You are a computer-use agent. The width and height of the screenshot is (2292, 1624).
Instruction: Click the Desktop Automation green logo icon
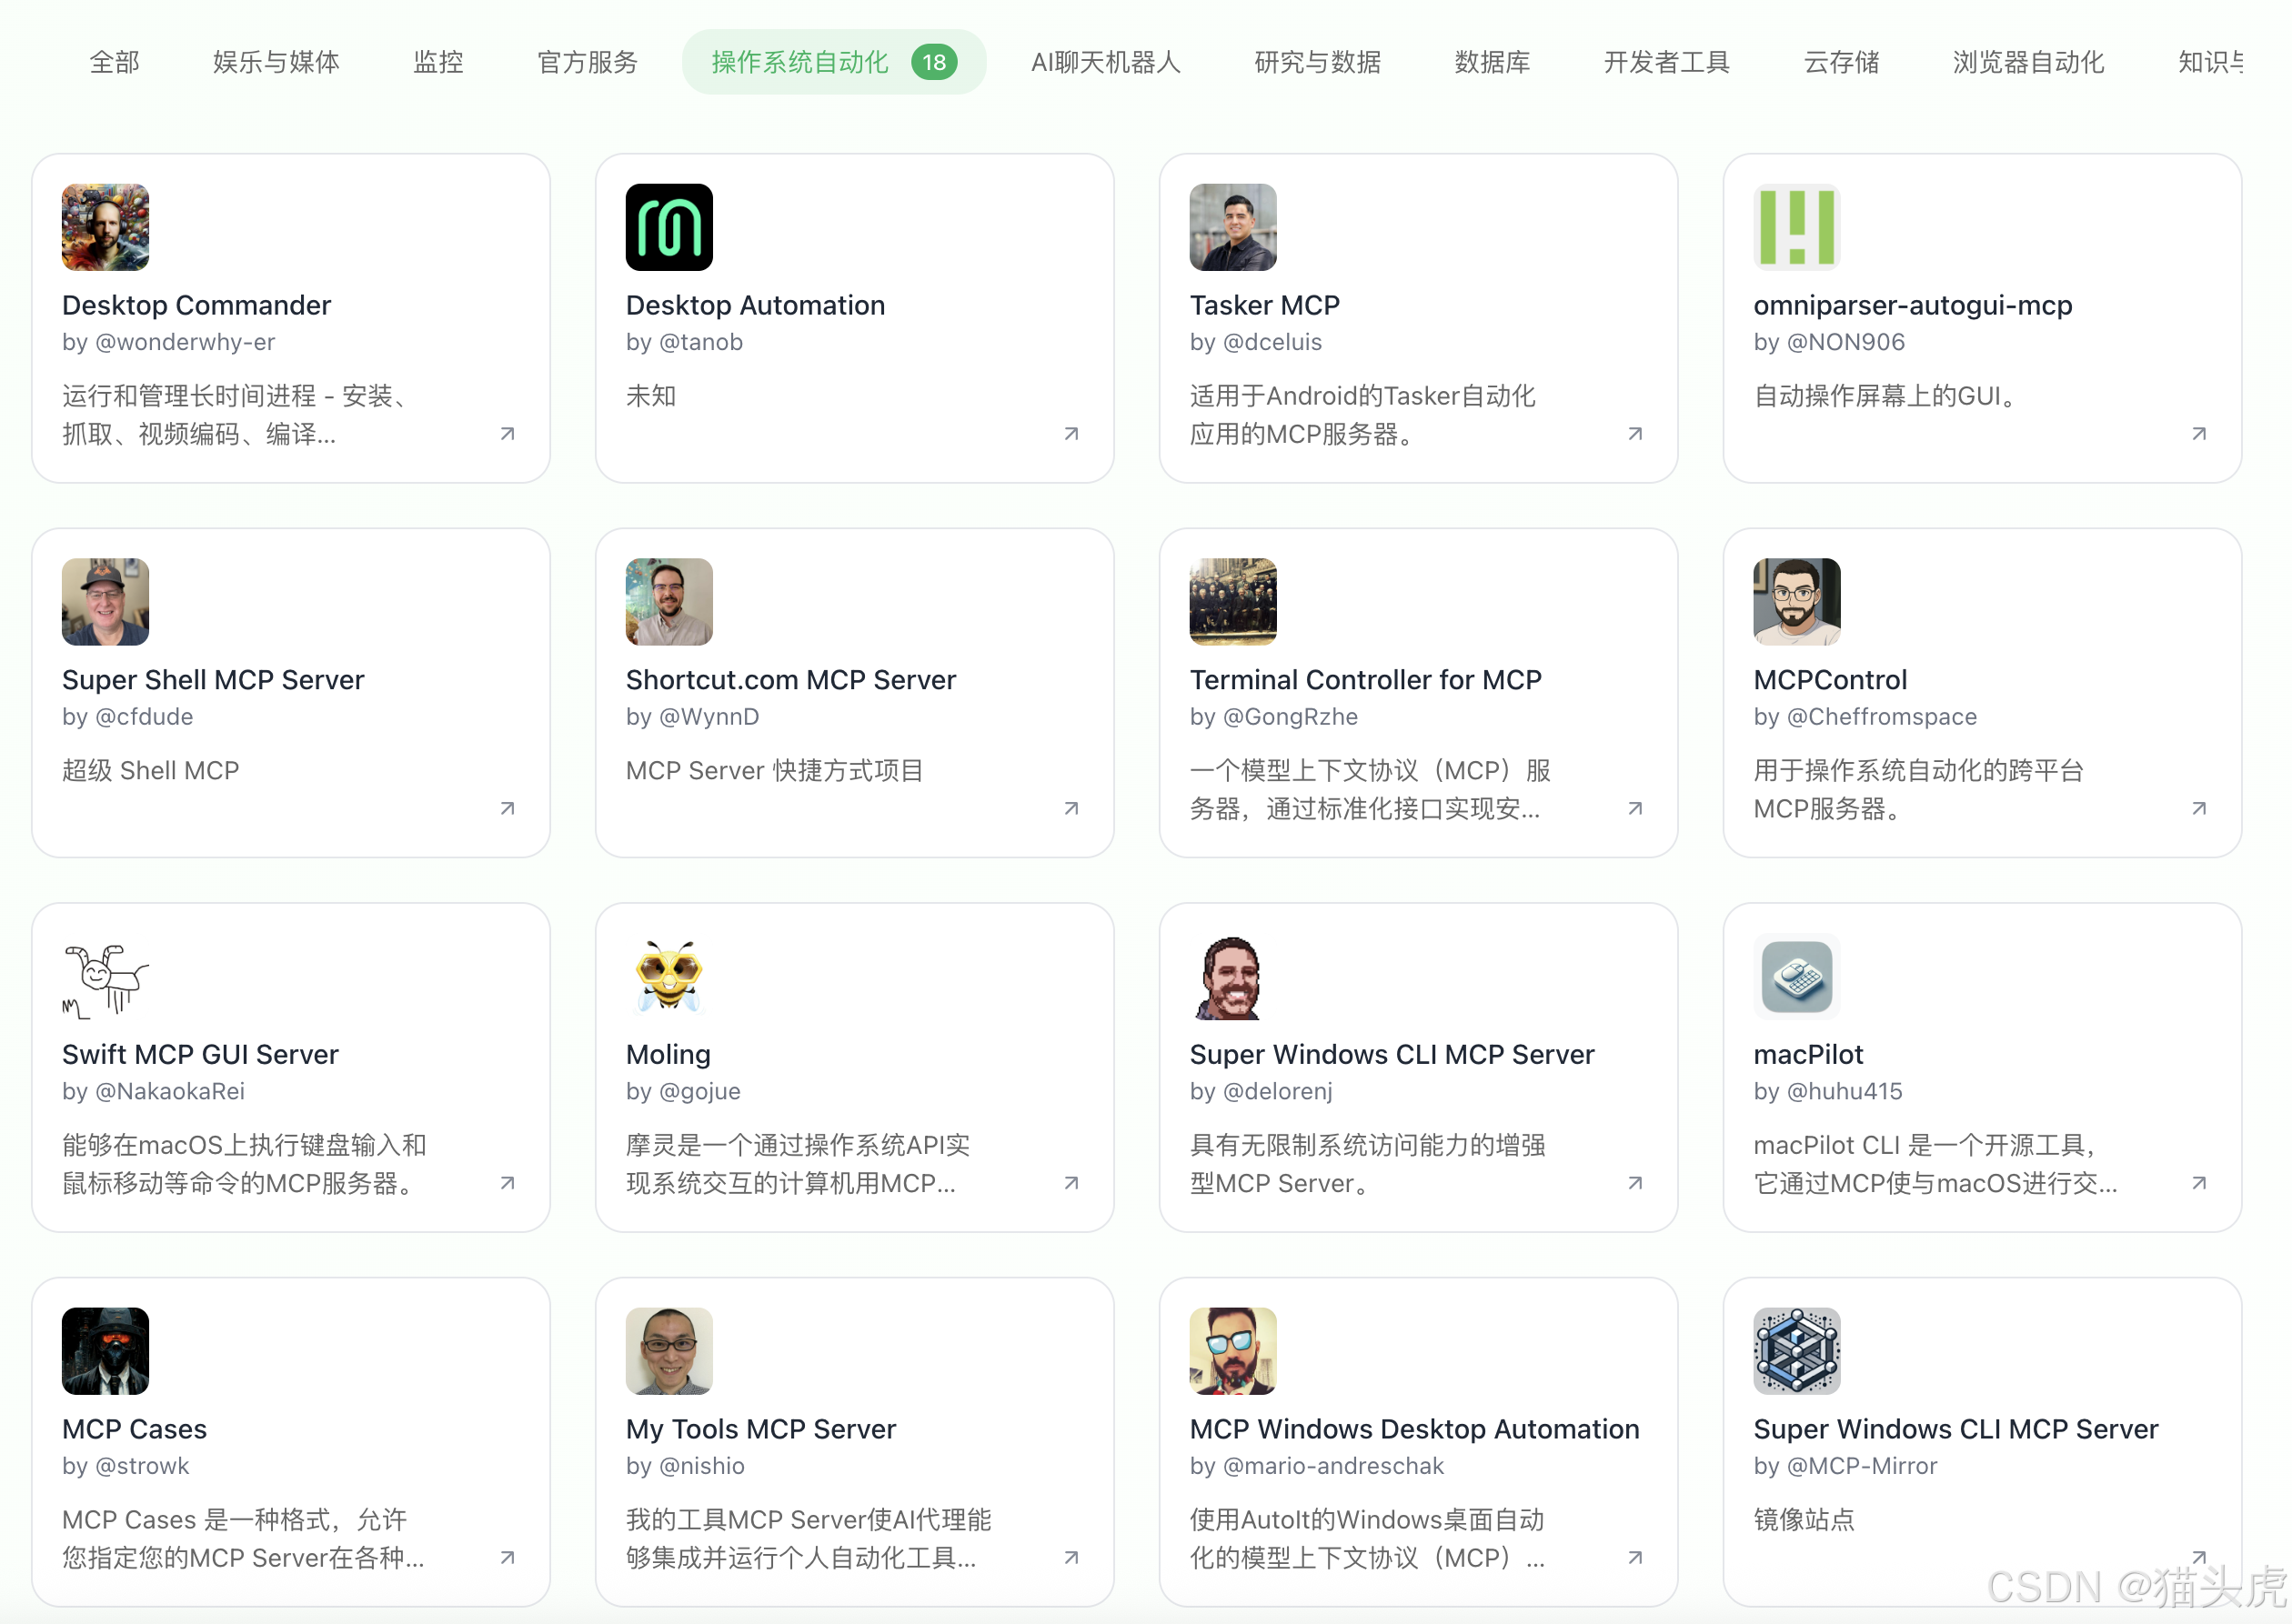click(669, 227)
